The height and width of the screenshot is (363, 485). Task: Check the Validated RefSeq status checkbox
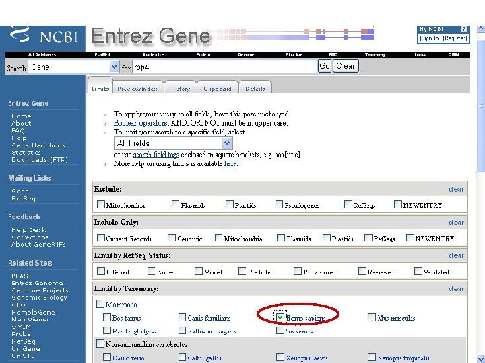[x=418, y=271]
